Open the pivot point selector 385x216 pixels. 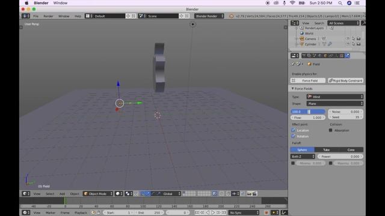[x=129, y=194]
